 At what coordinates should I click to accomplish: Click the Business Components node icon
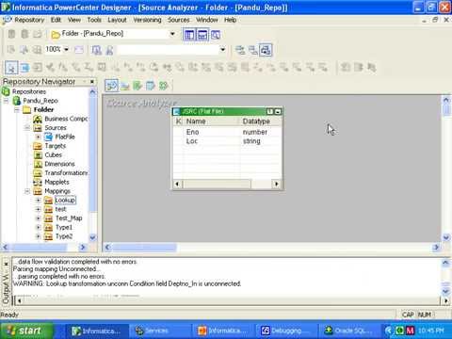pyautogui.click(x=38, y=119)
